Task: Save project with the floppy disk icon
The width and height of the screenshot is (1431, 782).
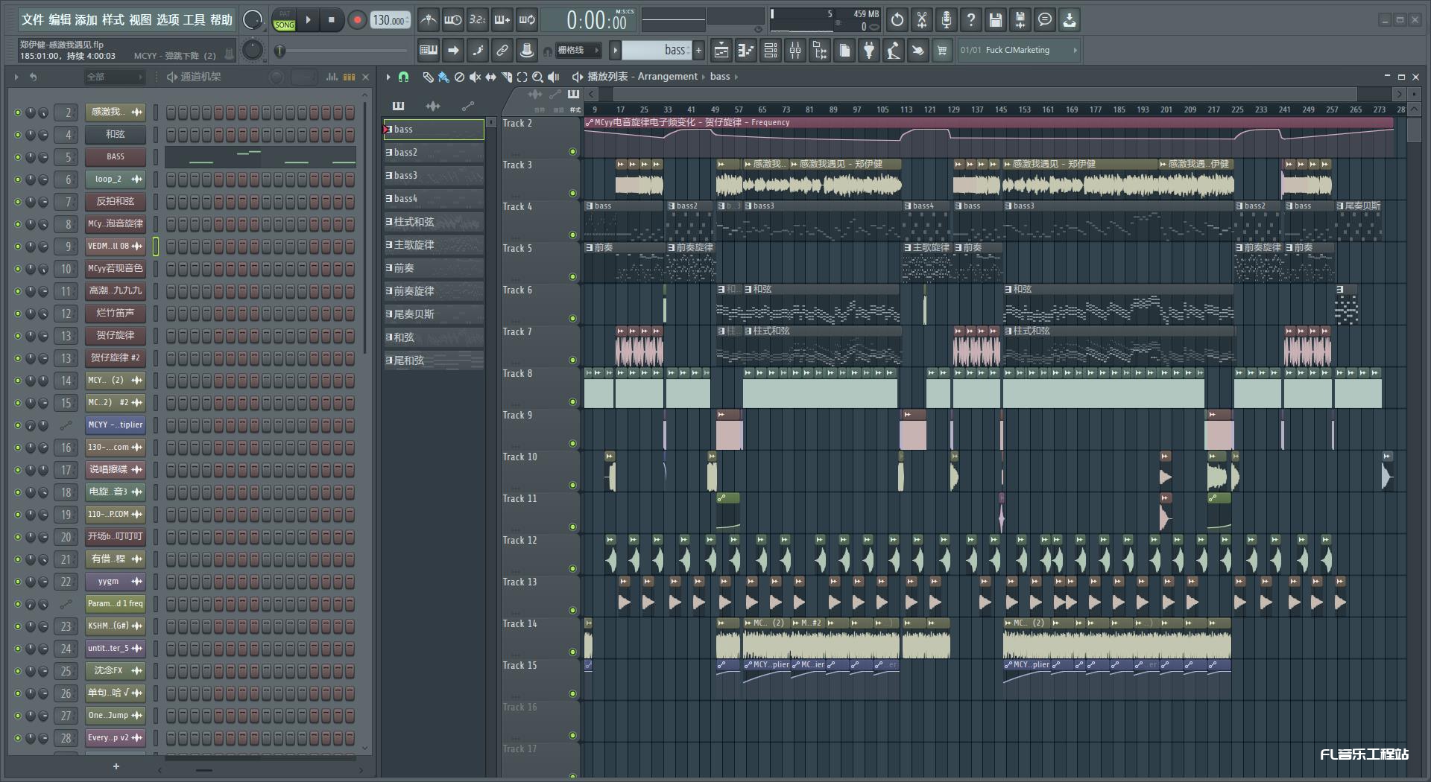Action: point(996,20)
